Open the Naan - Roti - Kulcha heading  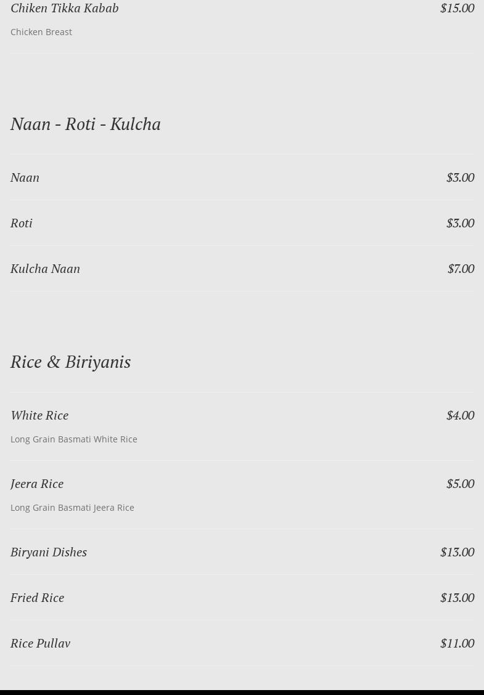86,124
